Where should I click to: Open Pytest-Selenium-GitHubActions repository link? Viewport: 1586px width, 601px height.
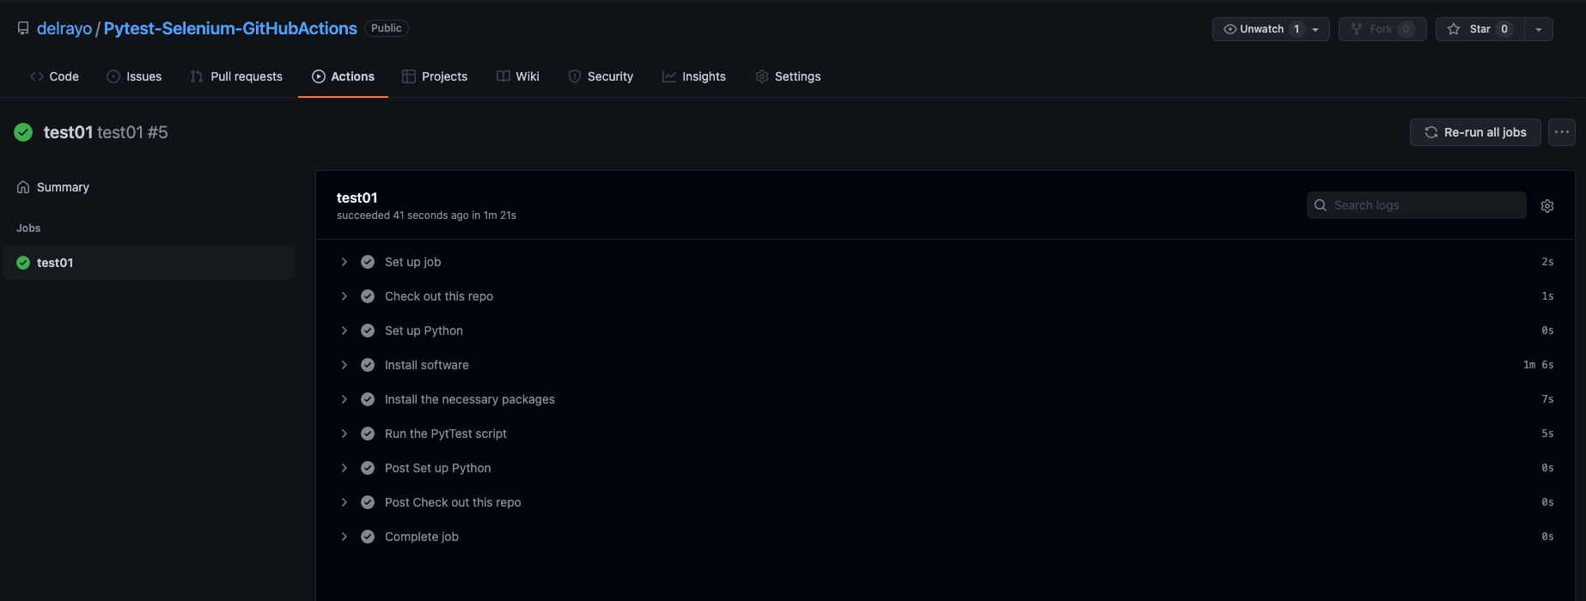tap(230, 28)
